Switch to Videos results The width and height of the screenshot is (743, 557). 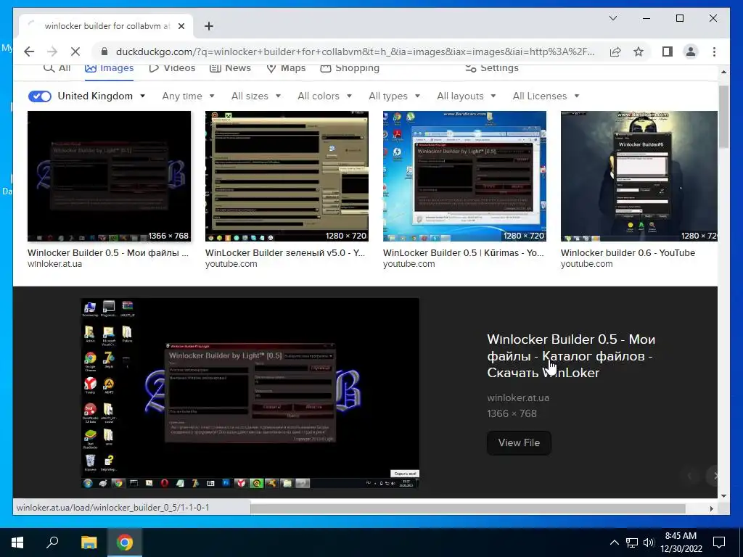click(171, 67)
